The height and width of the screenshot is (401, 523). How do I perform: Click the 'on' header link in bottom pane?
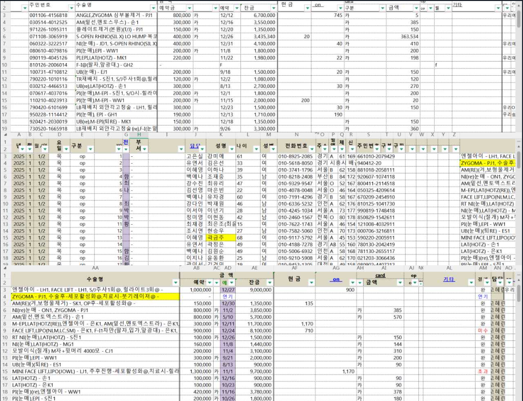[336, 279]
